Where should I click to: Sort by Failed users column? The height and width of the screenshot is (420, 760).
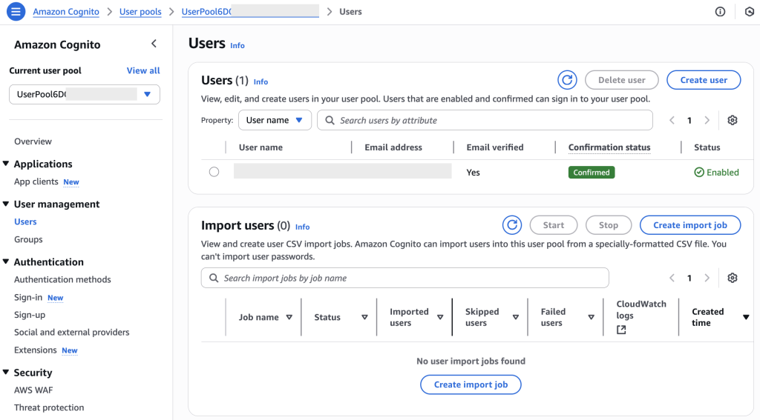(592, 318)
